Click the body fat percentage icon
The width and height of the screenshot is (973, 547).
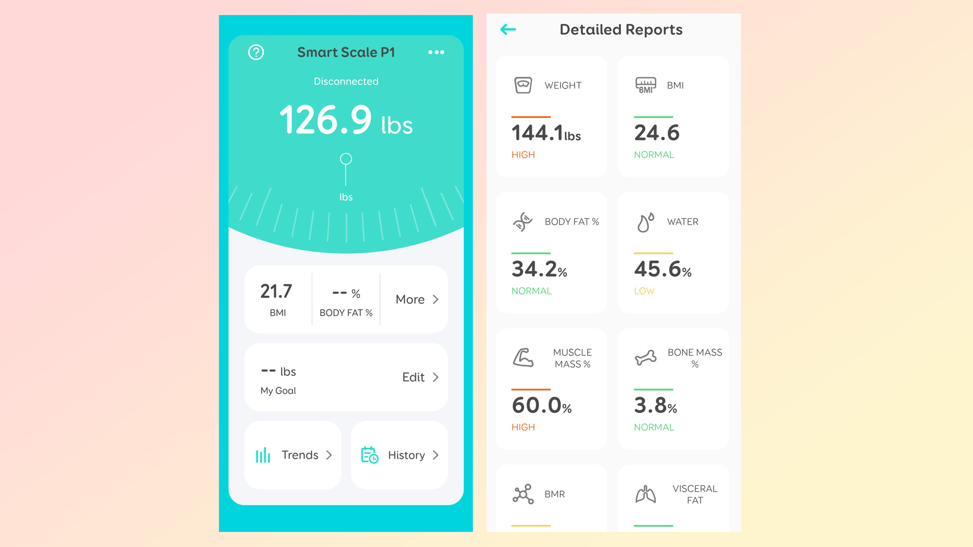523,222
